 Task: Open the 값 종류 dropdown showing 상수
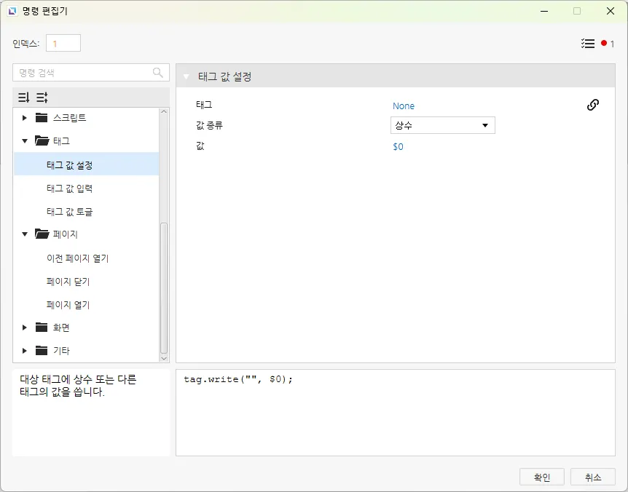click(443, 125)
